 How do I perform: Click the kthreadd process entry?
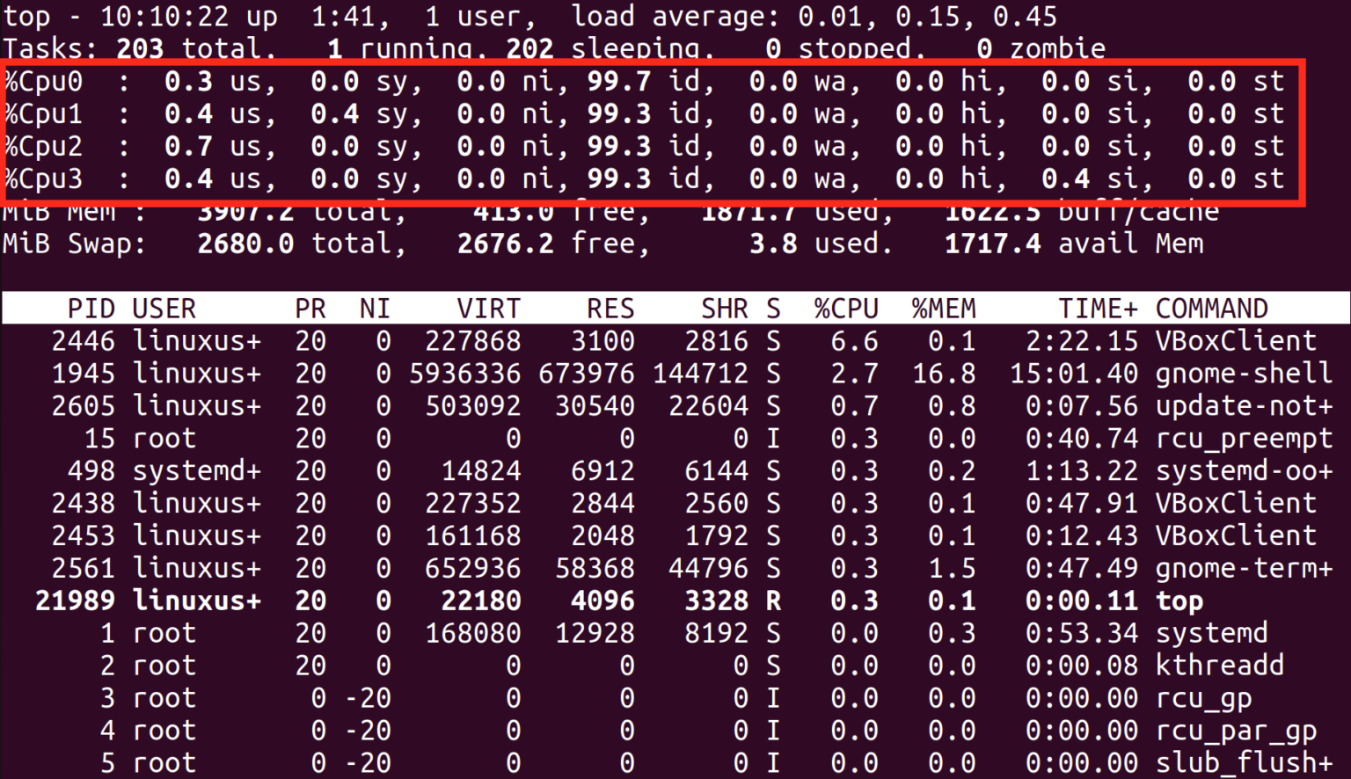tap(1219, 666)
